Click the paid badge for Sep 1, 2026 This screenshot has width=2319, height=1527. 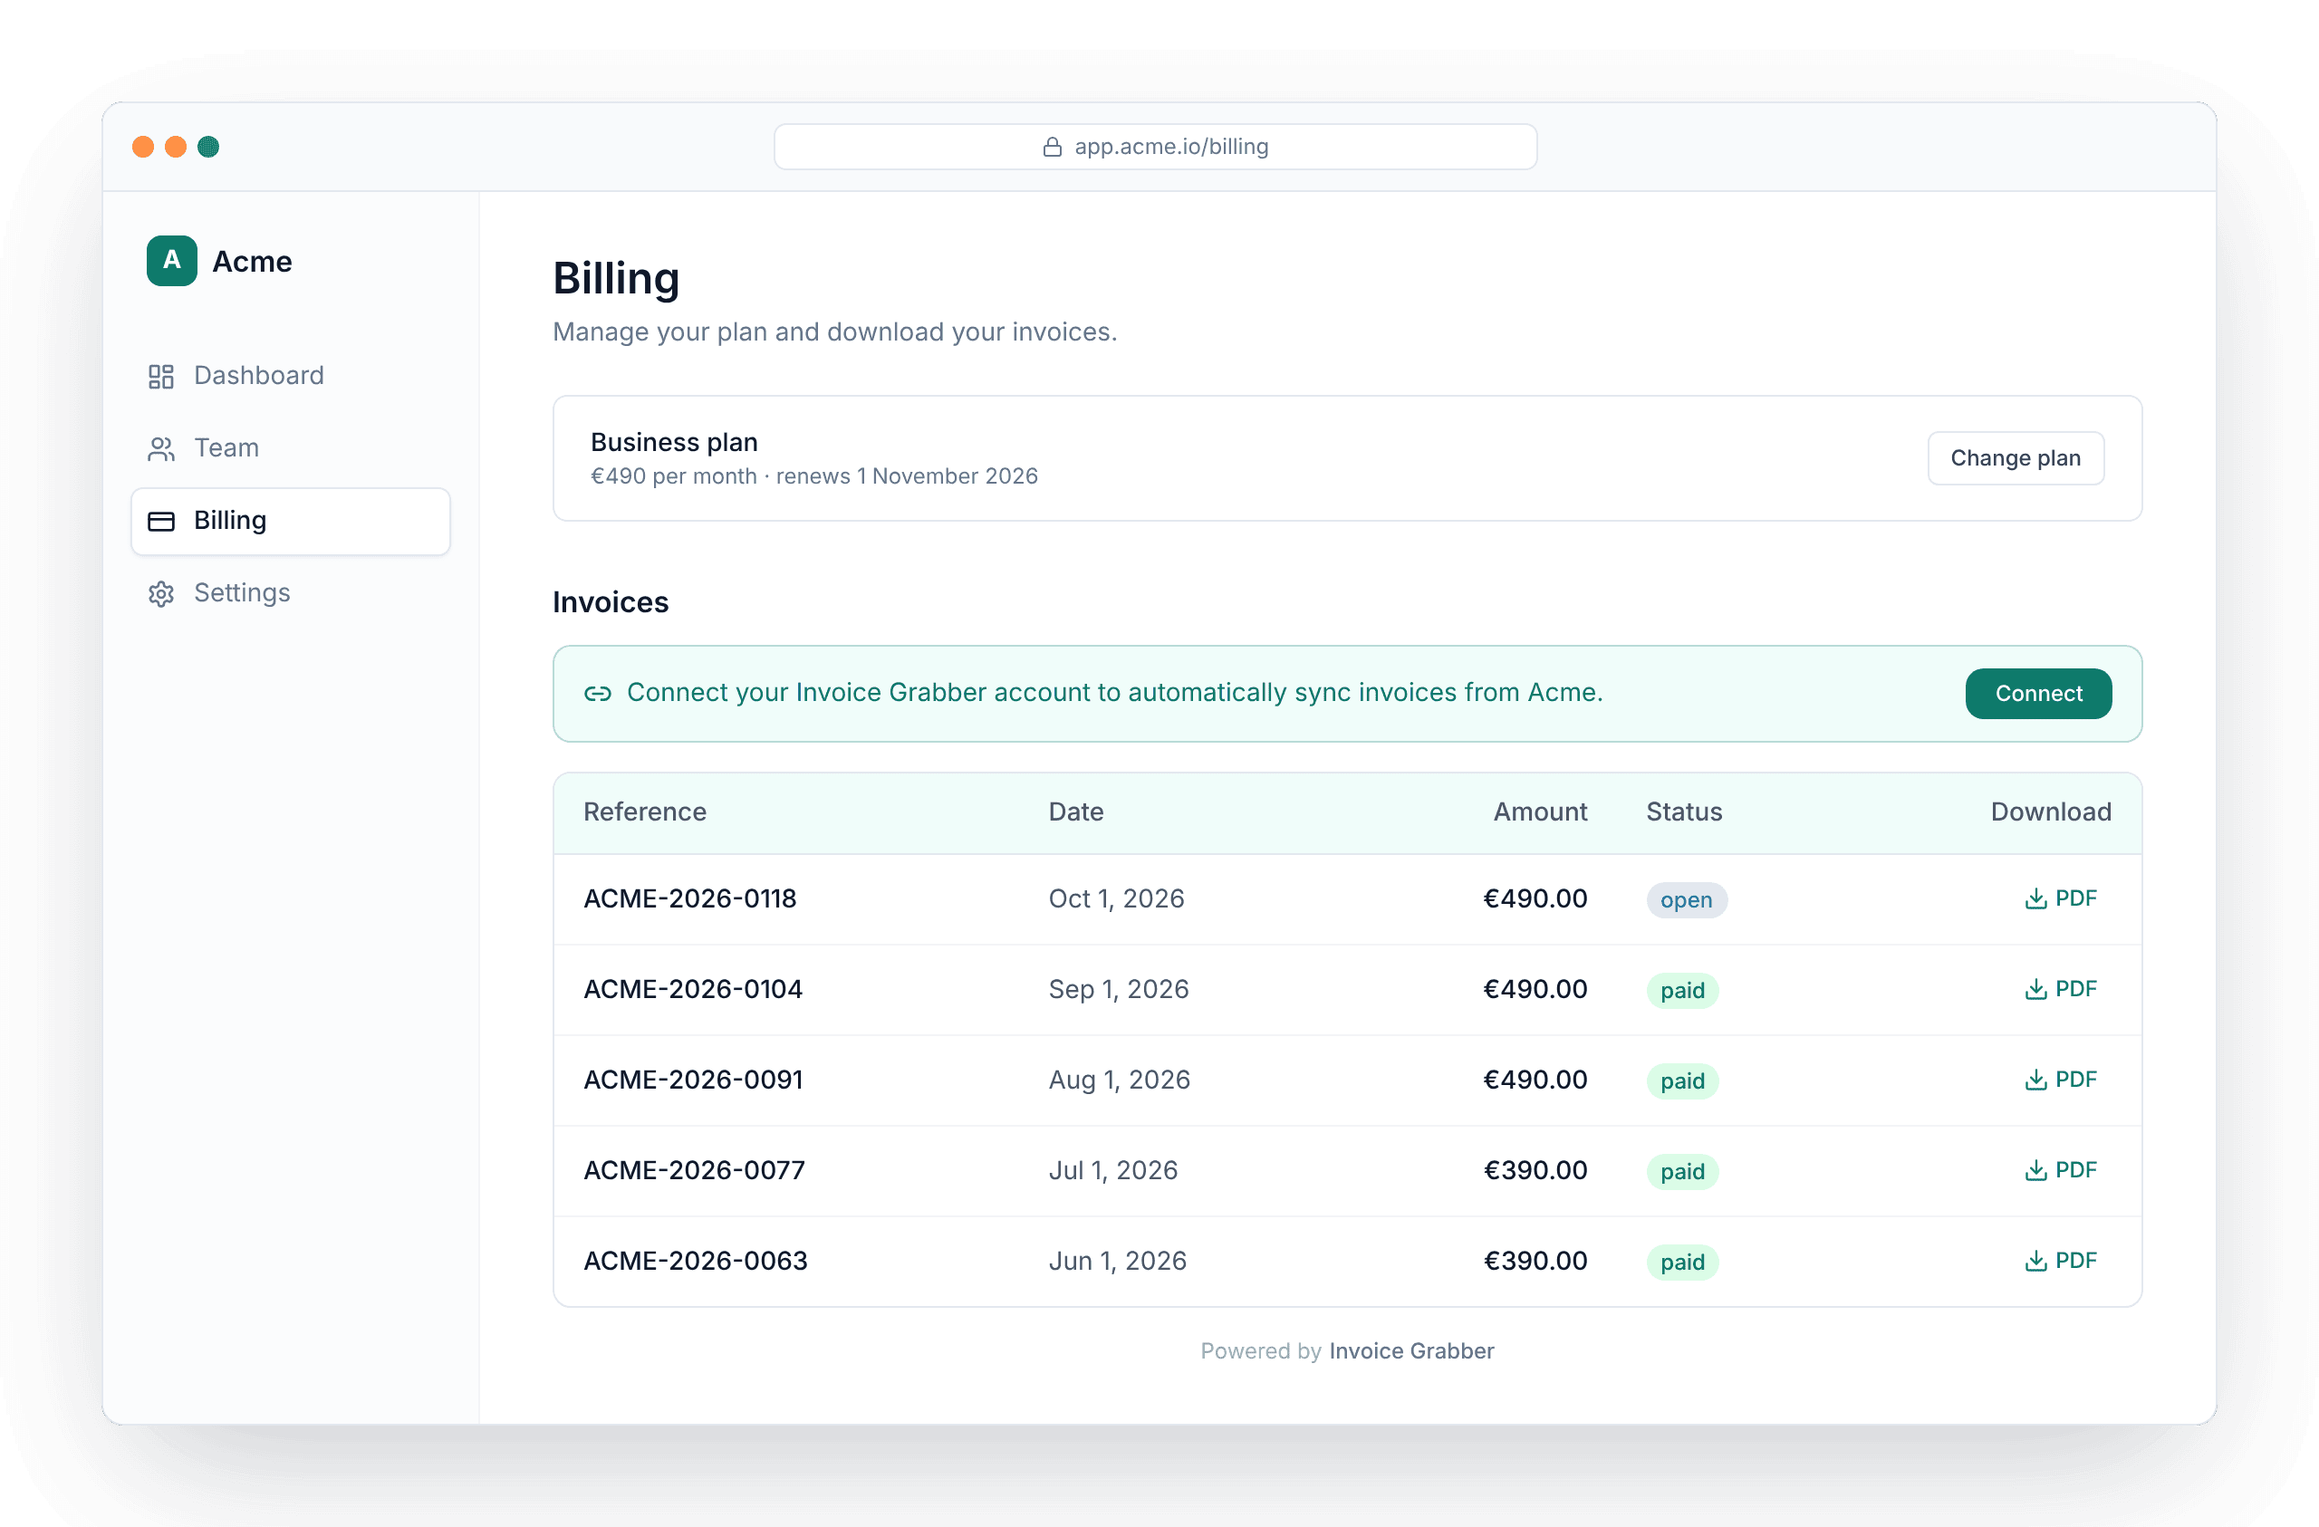click(x=1682, y=991)
